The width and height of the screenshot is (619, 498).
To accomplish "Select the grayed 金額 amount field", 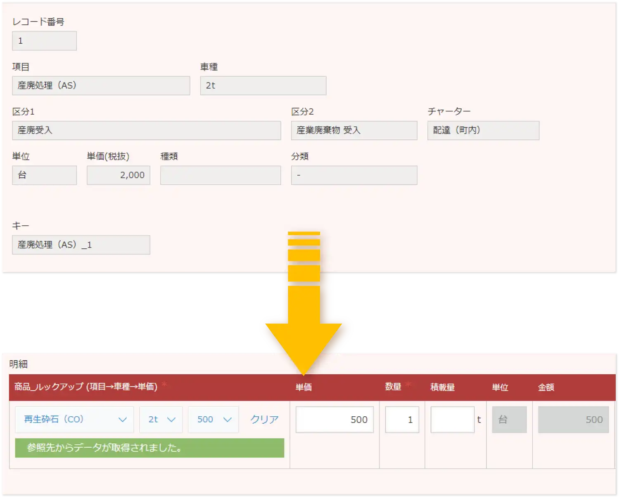I will click(x=573, y=420).
